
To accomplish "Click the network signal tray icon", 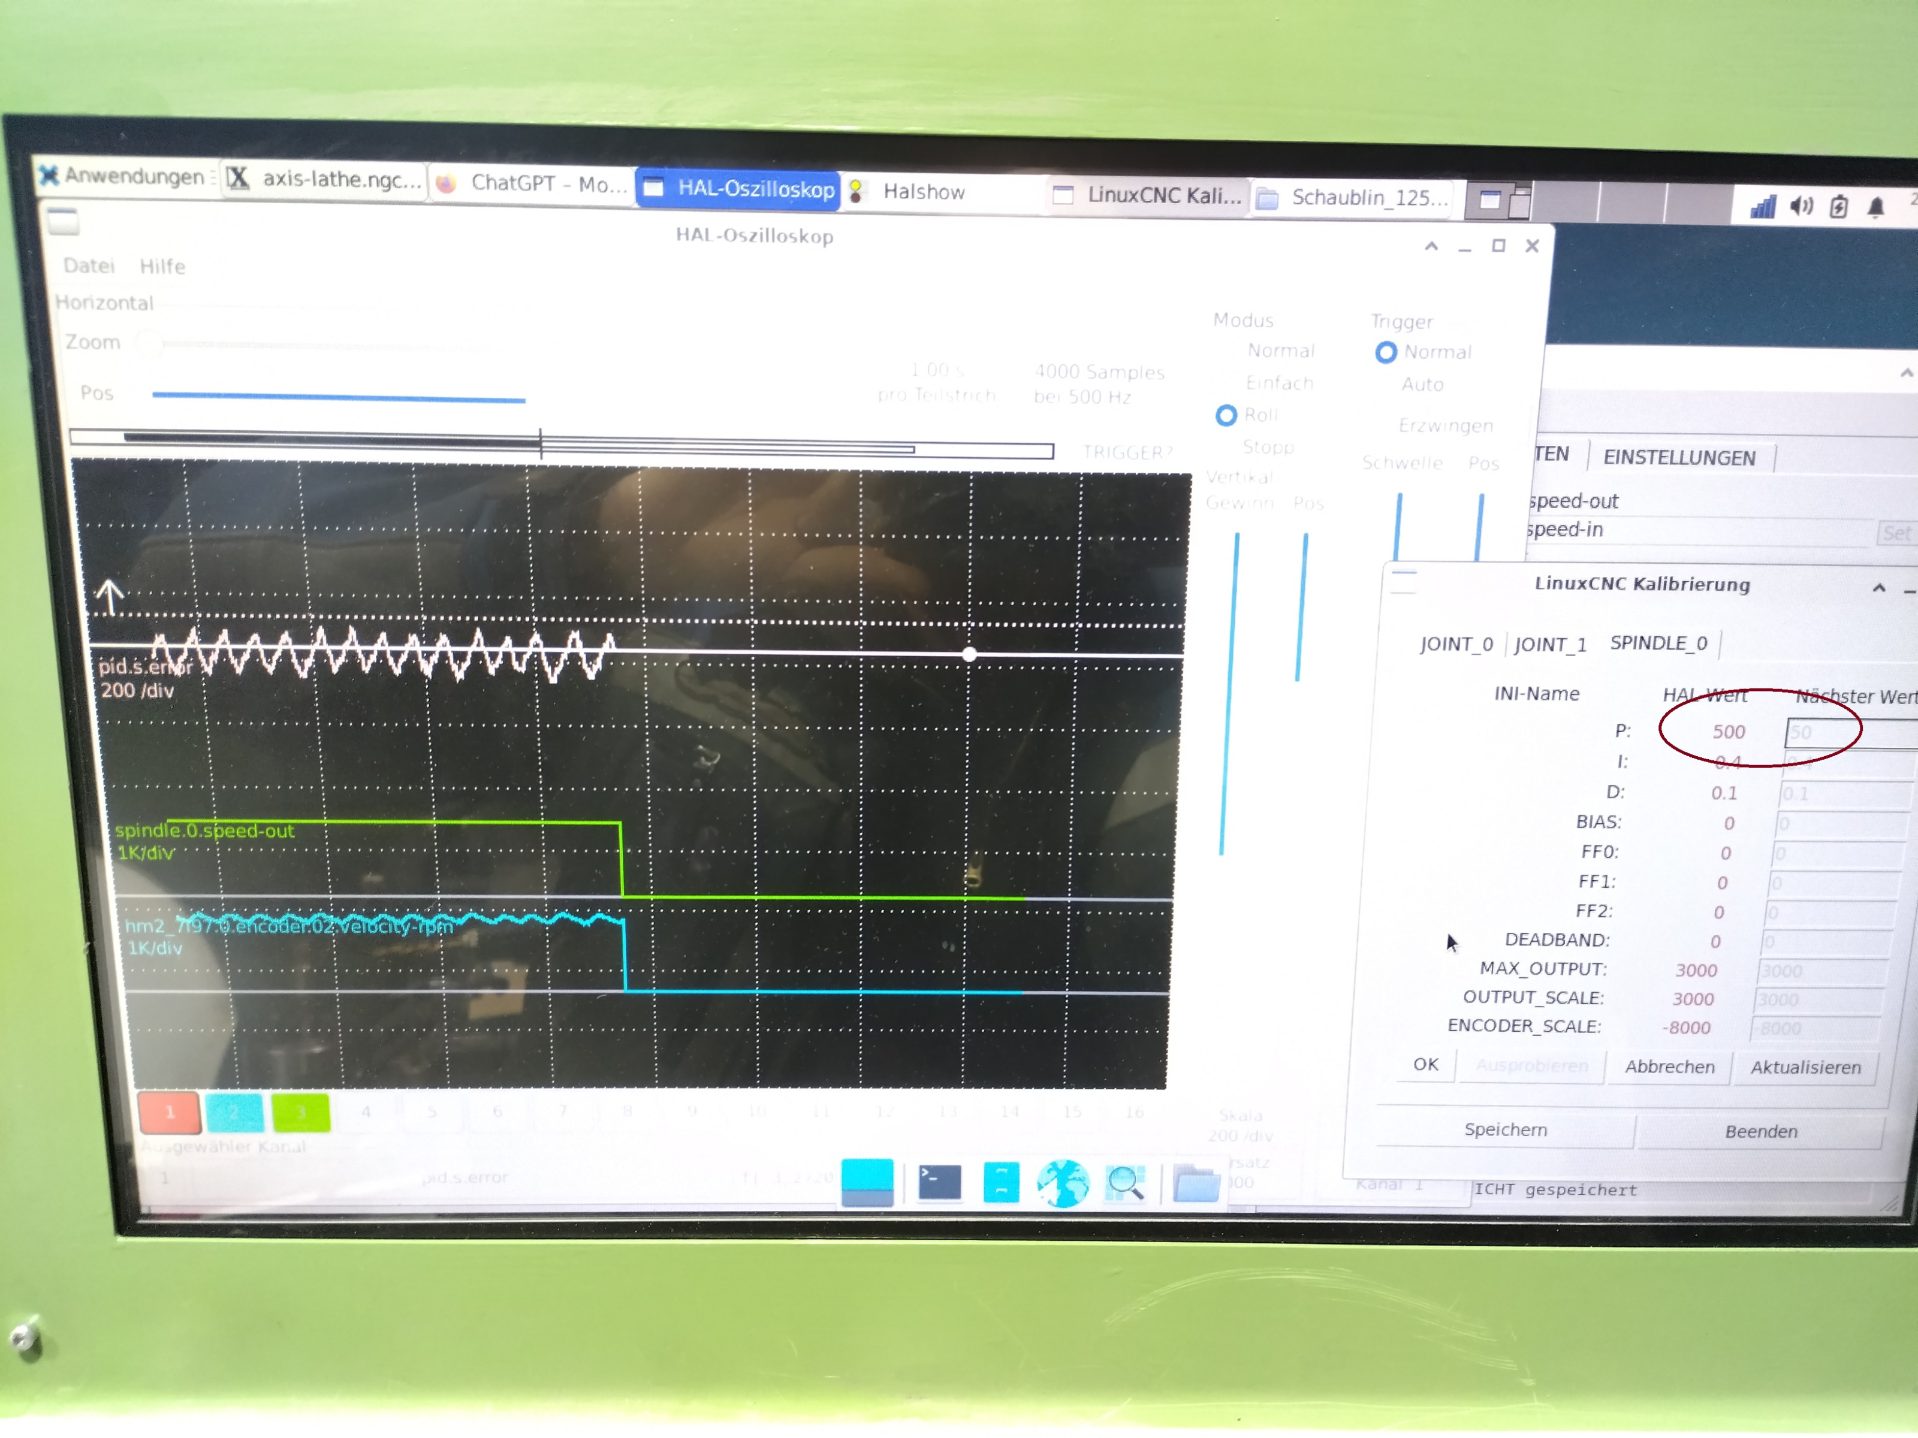I will coord(1762,206).
